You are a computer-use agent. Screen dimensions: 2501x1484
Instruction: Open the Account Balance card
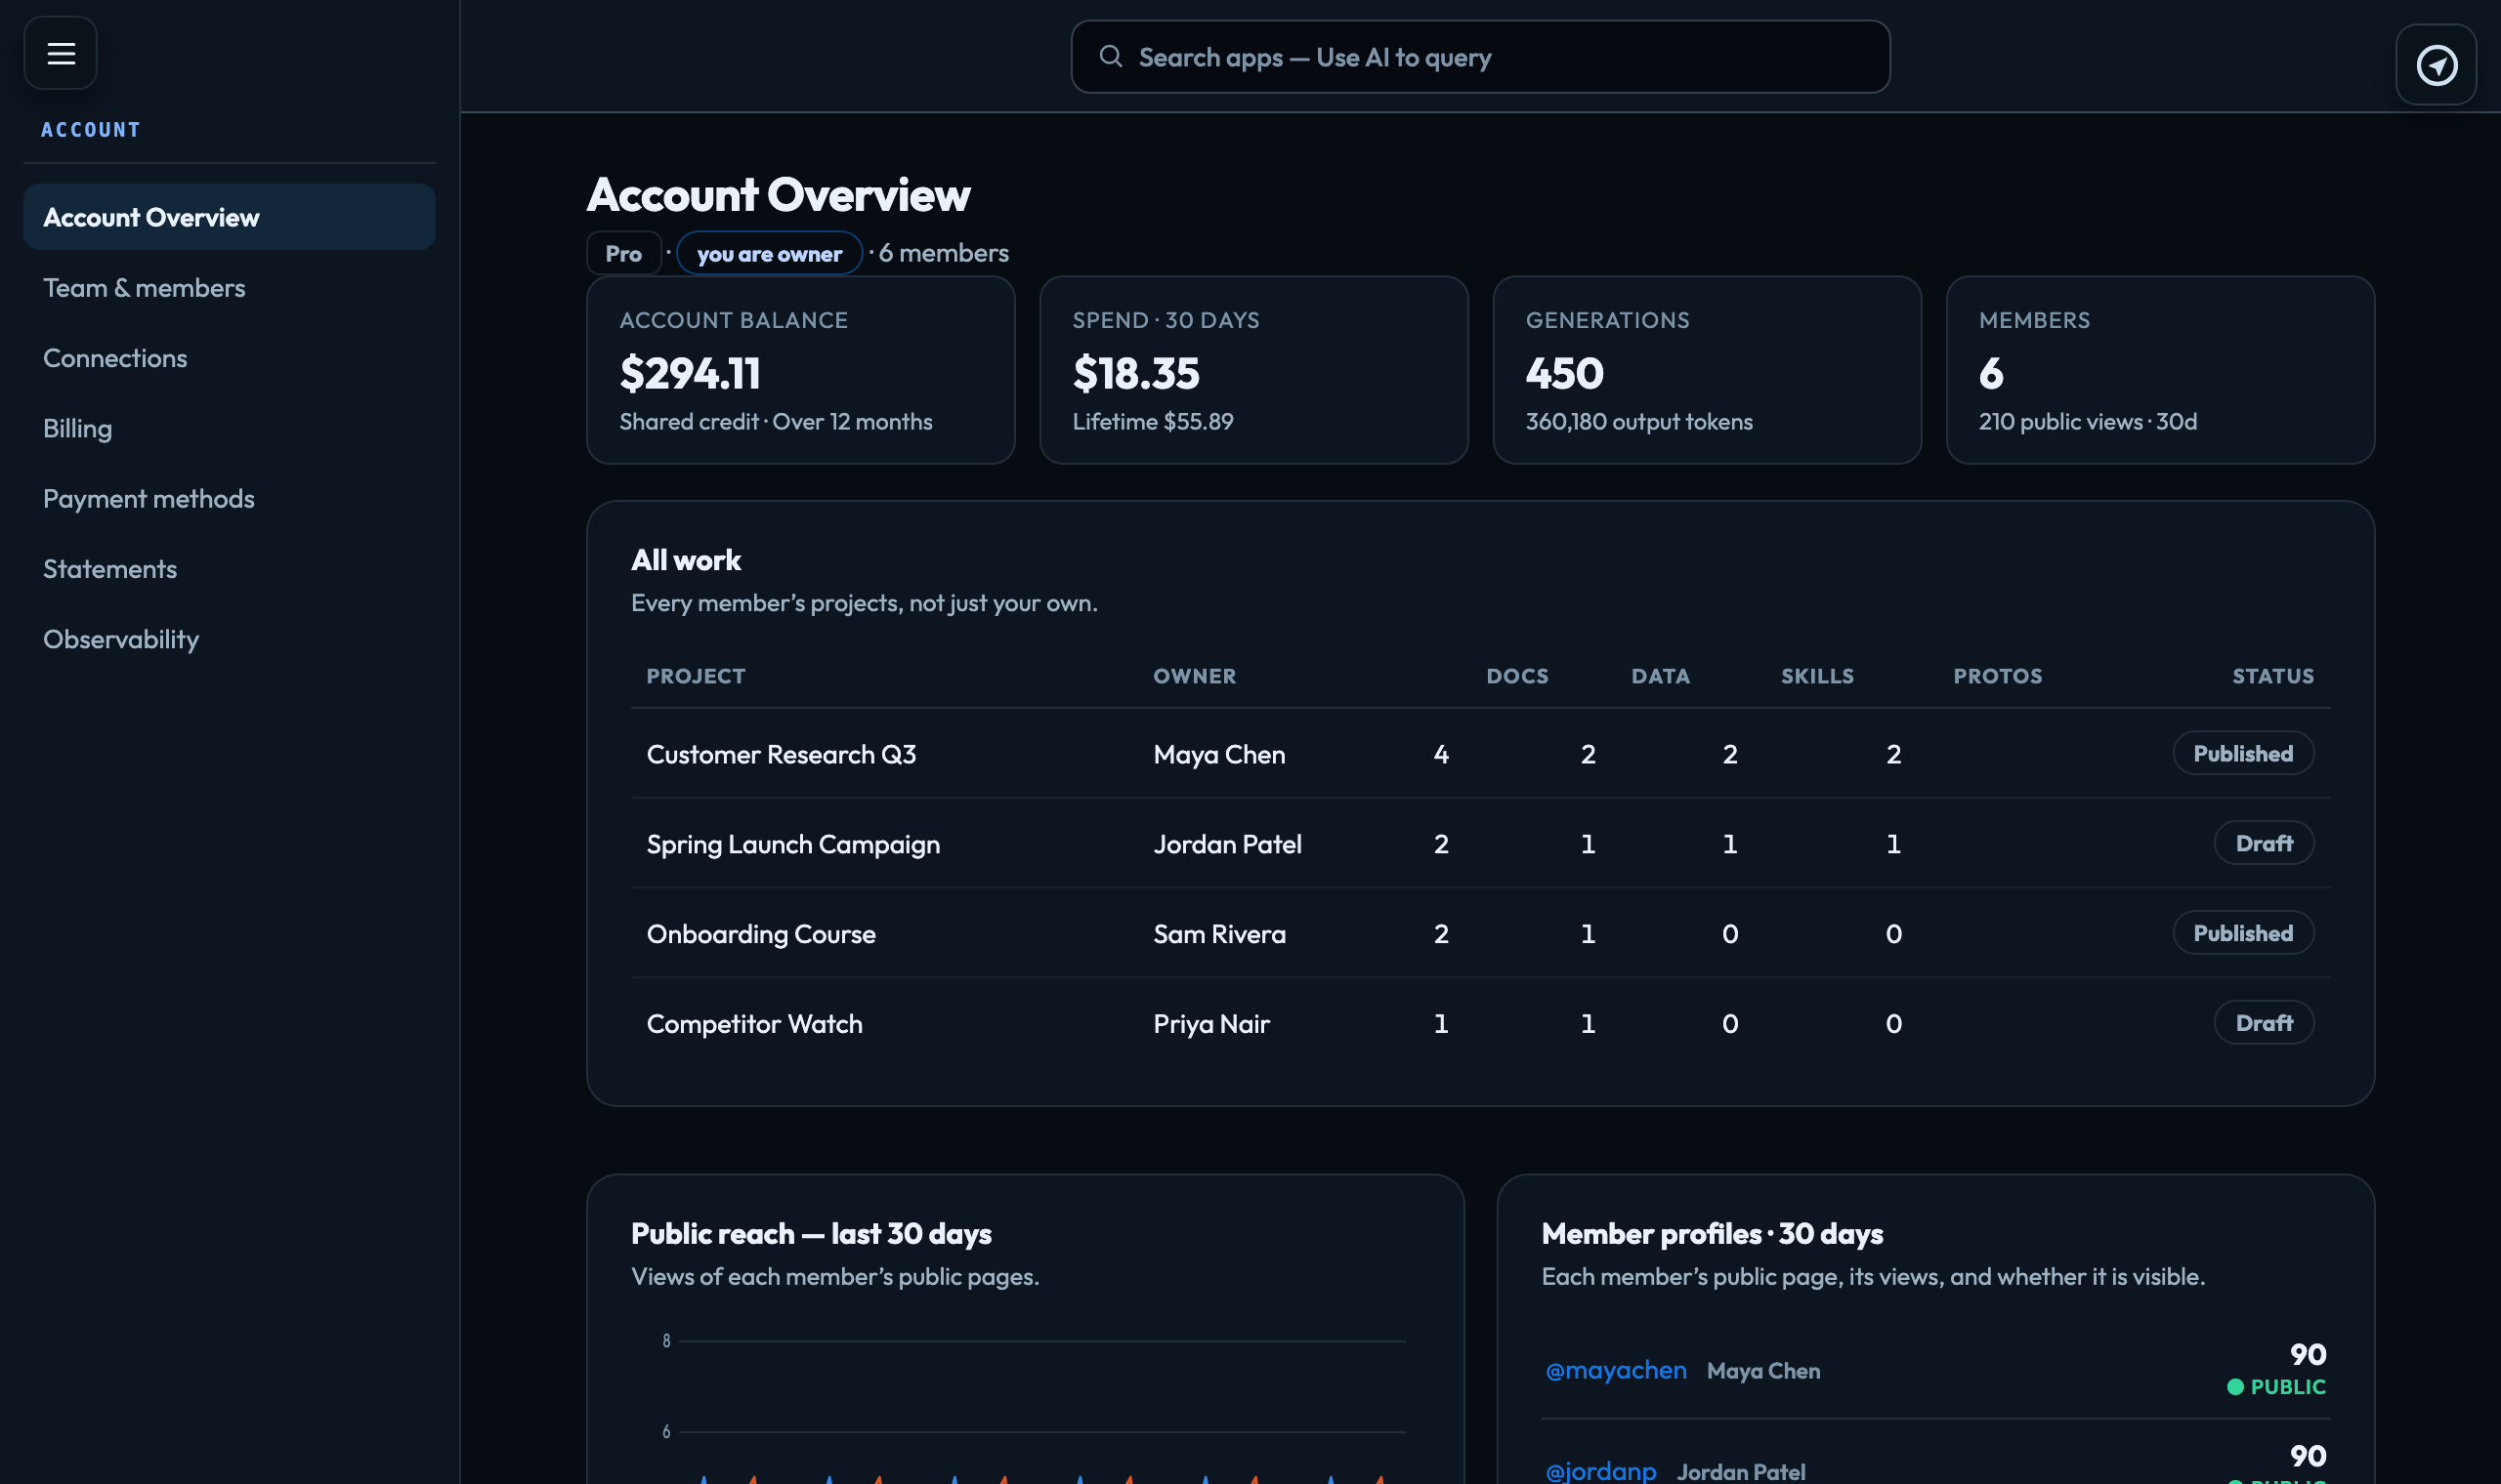click(x=800, y=370)
